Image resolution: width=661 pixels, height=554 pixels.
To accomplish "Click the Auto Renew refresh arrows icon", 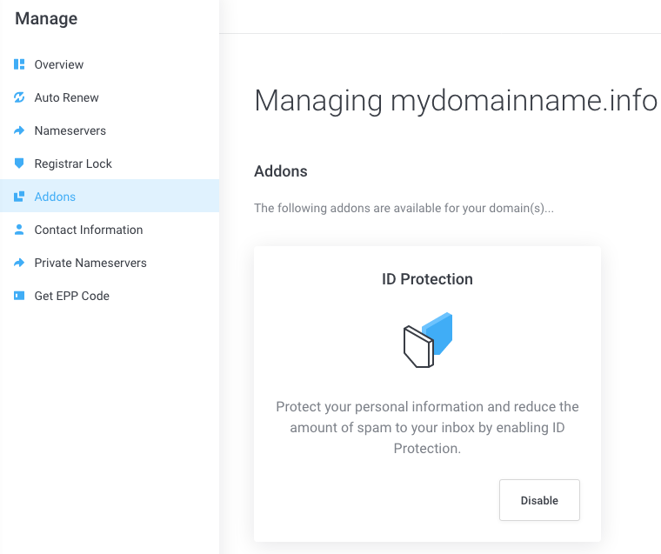I will click(x=19, y=97).
